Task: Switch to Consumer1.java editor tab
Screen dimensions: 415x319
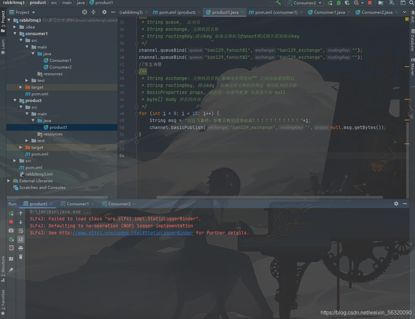Action: [x=329, y=12]
